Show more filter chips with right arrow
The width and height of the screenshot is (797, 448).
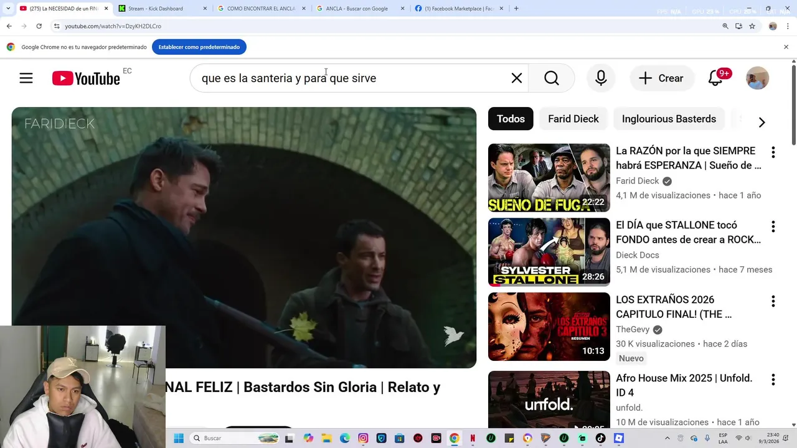coord(762,123)
